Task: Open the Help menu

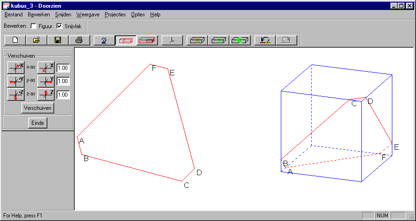Action: click(155, 15)
